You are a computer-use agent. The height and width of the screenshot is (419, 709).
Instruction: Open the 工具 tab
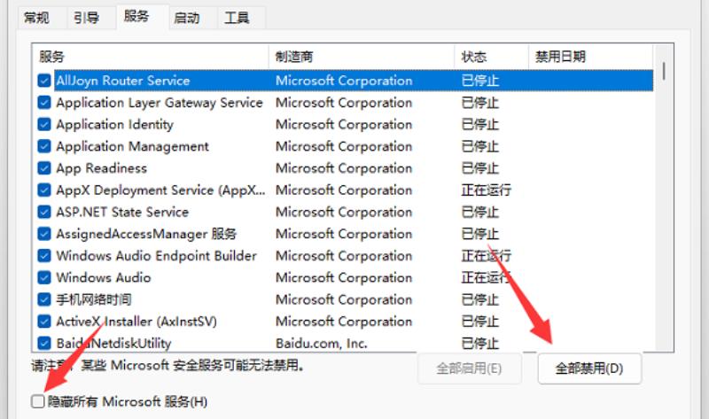(237, 18)
